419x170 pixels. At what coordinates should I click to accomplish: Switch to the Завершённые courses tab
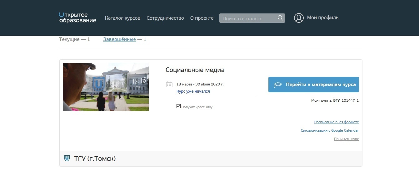tap(119, 39)
